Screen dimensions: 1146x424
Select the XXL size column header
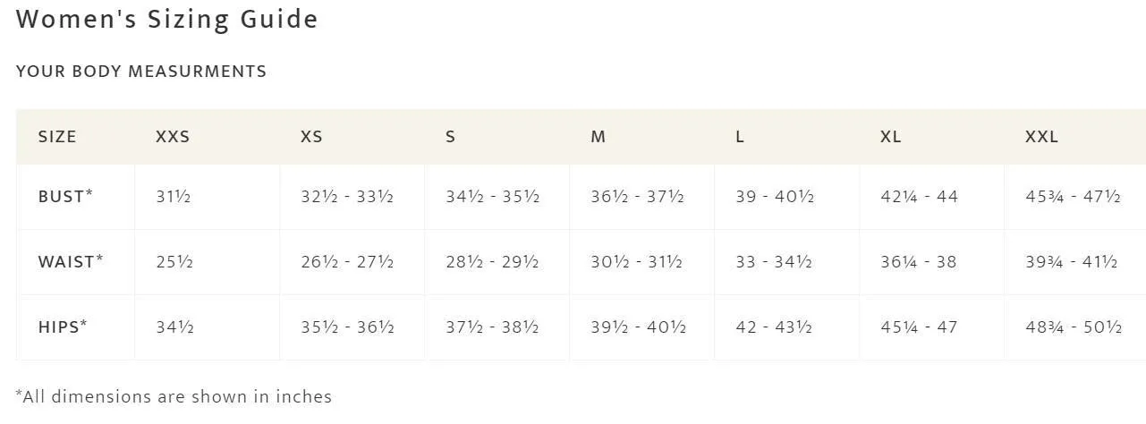(1041, 137)
